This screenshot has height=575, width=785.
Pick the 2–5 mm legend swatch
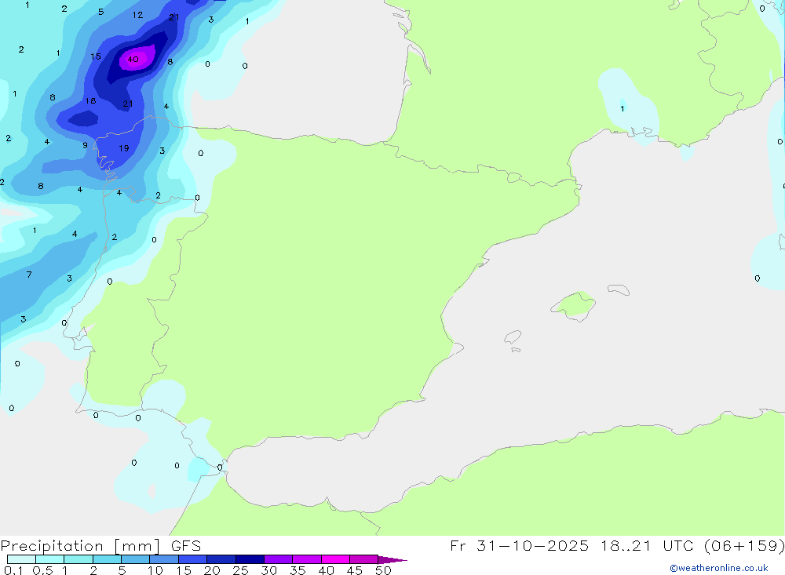coord(107,559)
